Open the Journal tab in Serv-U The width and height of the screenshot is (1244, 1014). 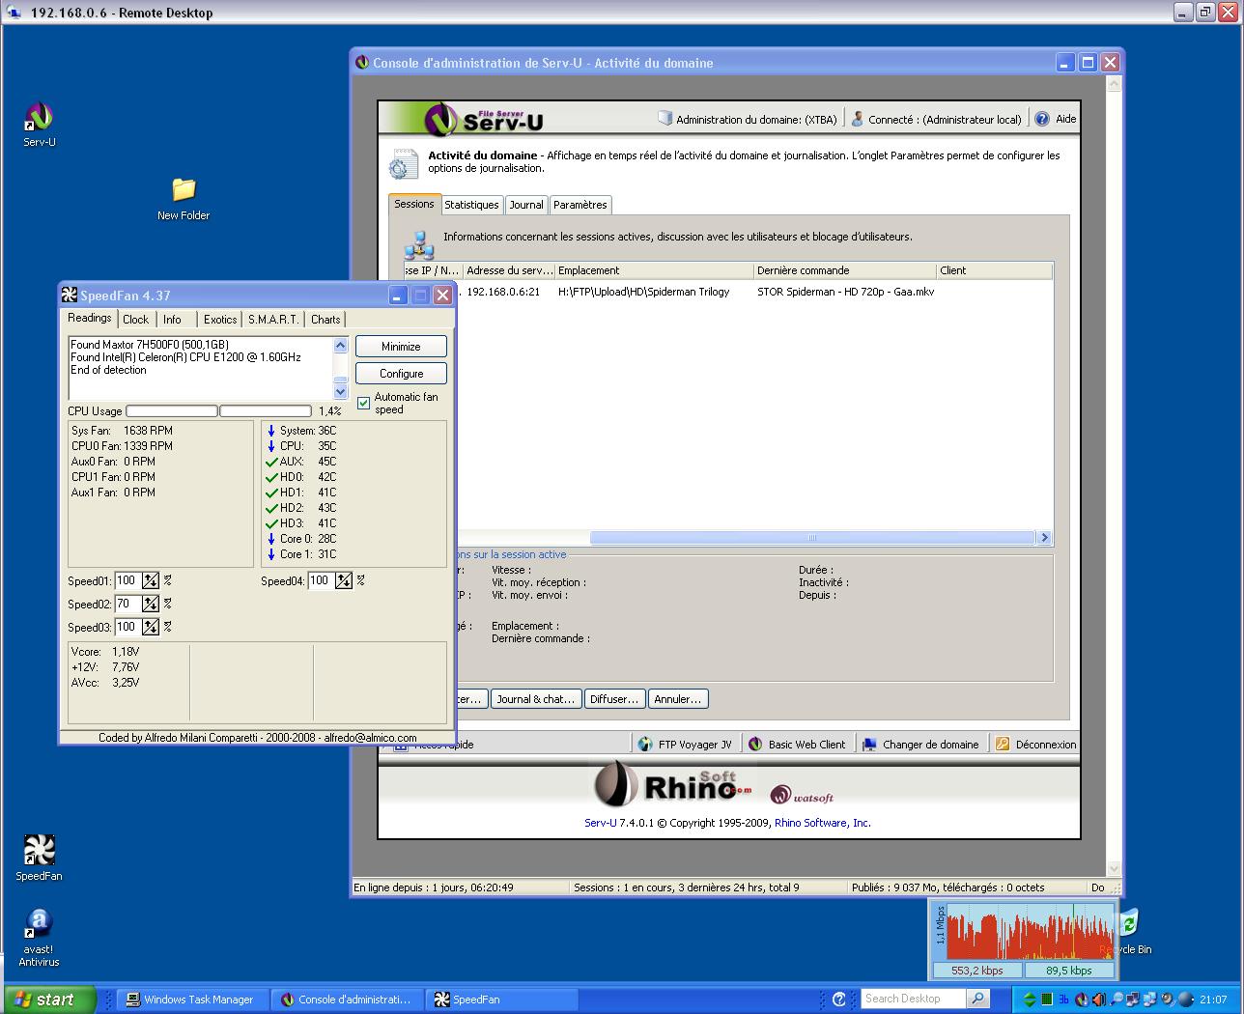[x=526, y=205]
